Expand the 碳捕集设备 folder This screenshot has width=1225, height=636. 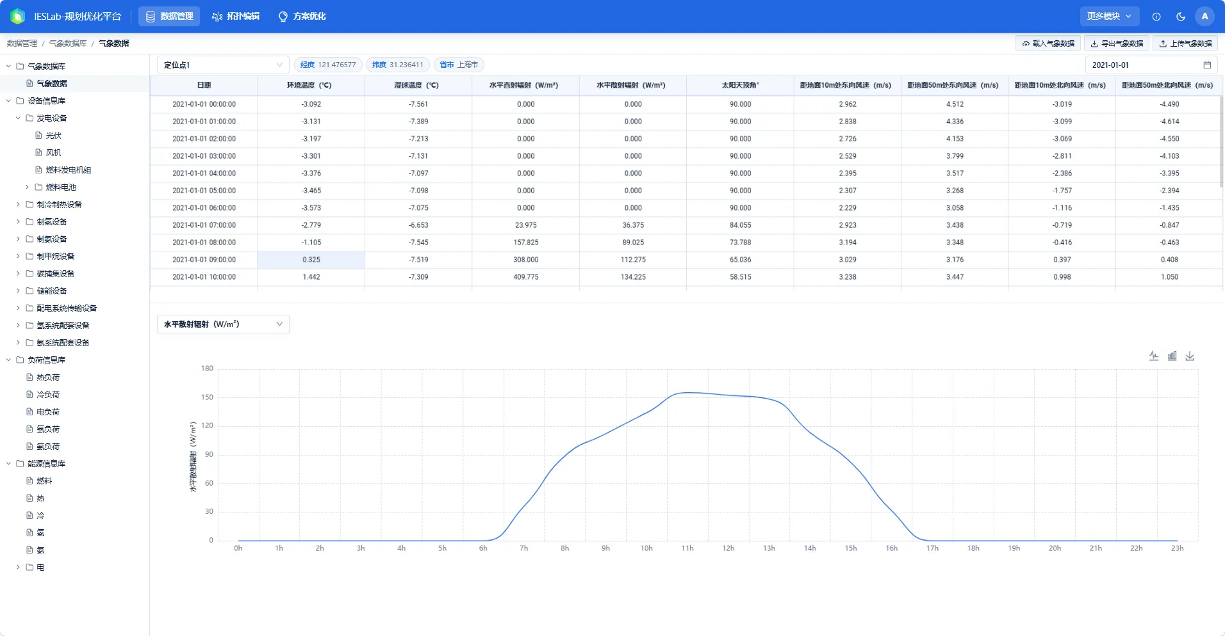(18, 273)
